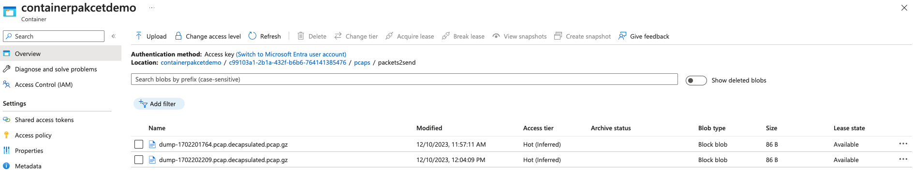Image resolution: width=913 pixels, height=178 pixels.
Task: Open Access policy key icon
Action: point(6,135)
